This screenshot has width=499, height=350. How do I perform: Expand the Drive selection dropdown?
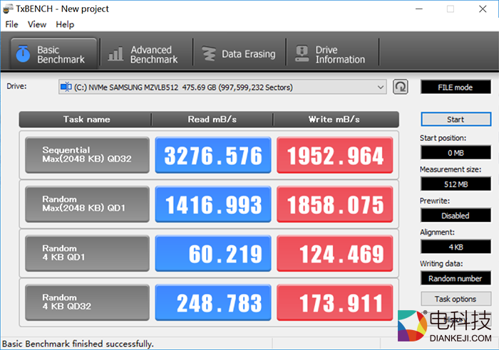coord(380,87)
